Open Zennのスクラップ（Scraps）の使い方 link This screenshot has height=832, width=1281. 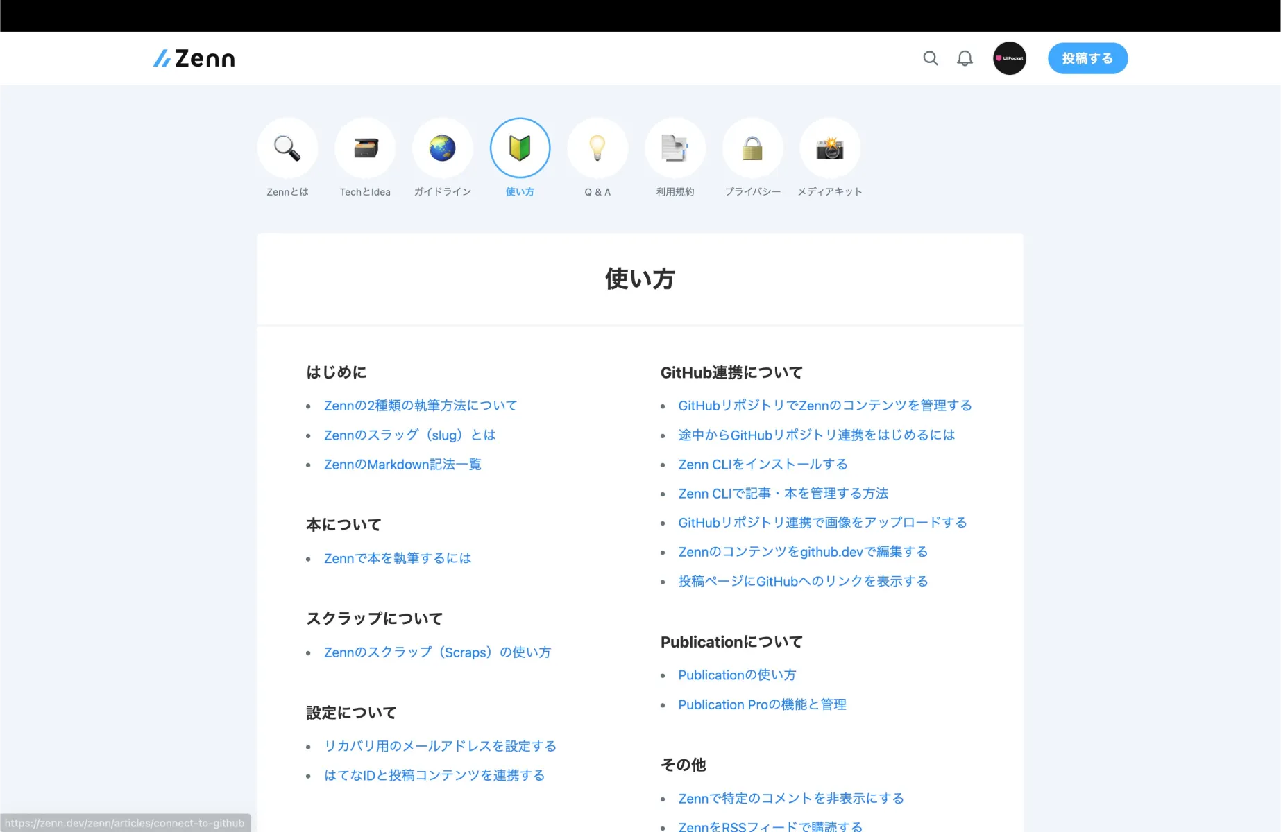click(437, 652)
